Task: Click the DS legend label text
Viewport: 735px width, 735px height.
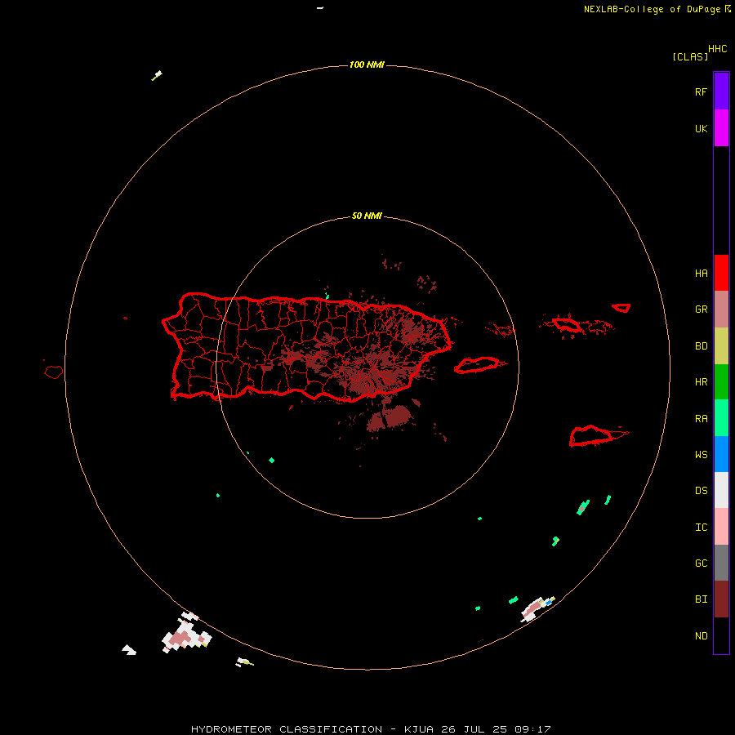Action: click(x=702, y=491)
